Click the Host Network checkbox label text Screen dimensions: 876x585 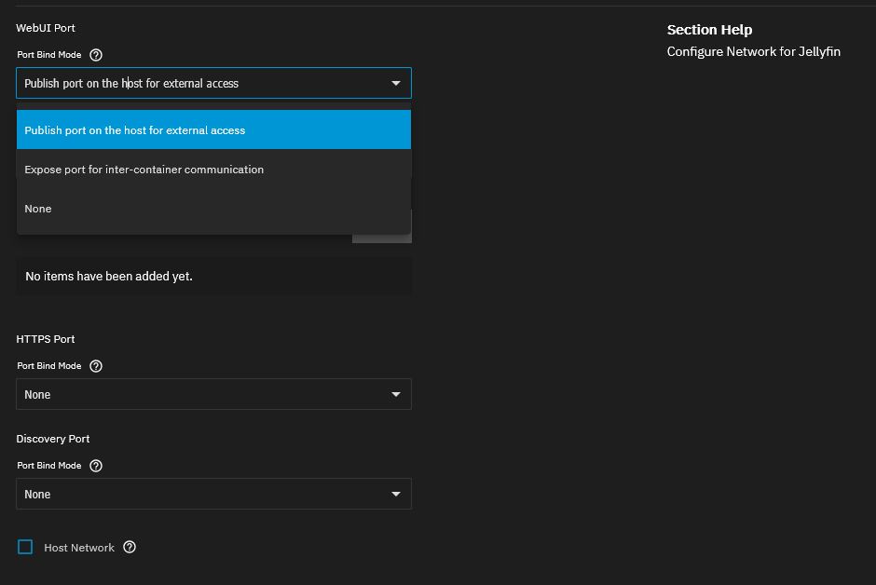point(79,548)
